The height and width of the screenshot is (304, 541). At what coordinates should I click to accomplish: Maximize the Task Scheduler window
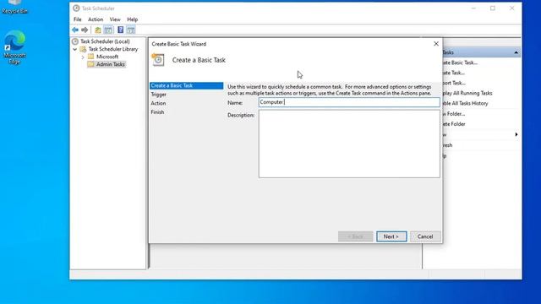[493, 8]
